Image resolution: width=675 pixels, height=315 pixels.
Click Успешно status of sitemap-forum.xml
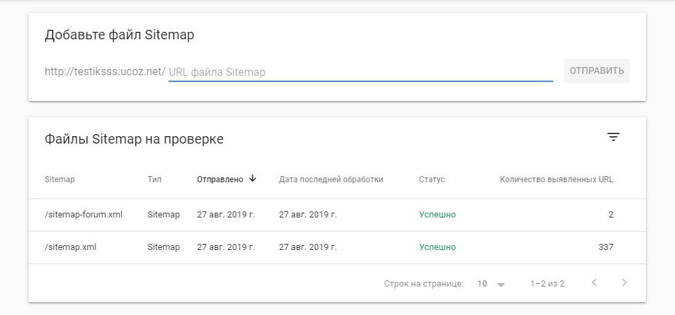[x=437, y=215]
